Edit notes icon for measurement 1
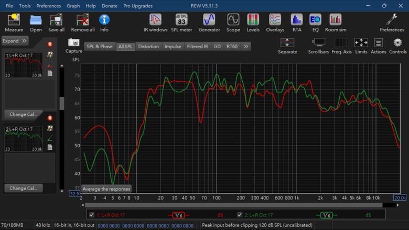This screenshot has height=230, width=409. click(50, 54)
